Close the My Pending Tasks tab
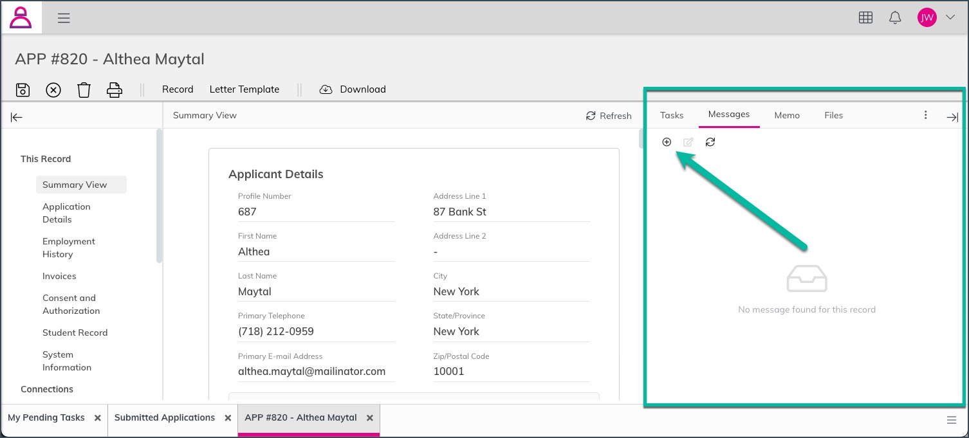Viewport: 969px width, 438px height. pos(98,418)
